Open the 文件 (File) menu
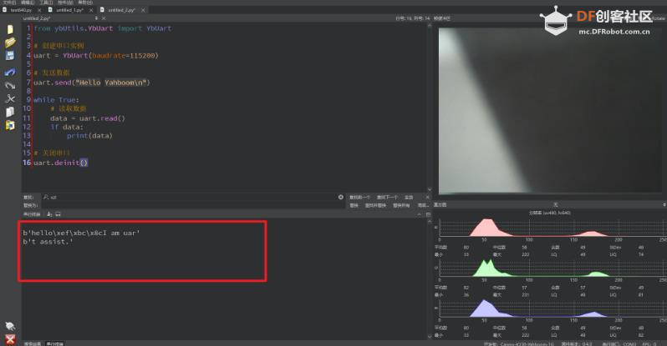This screenshot has height=346, width=667. pos(9,3)
